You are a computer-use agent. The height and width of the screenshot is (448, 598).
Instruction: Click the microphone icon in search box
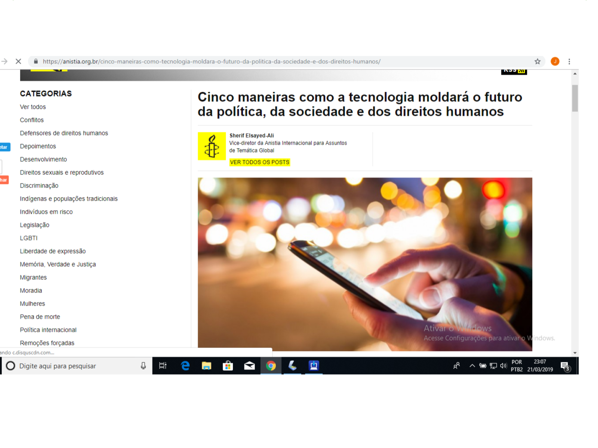click(143, 366)
